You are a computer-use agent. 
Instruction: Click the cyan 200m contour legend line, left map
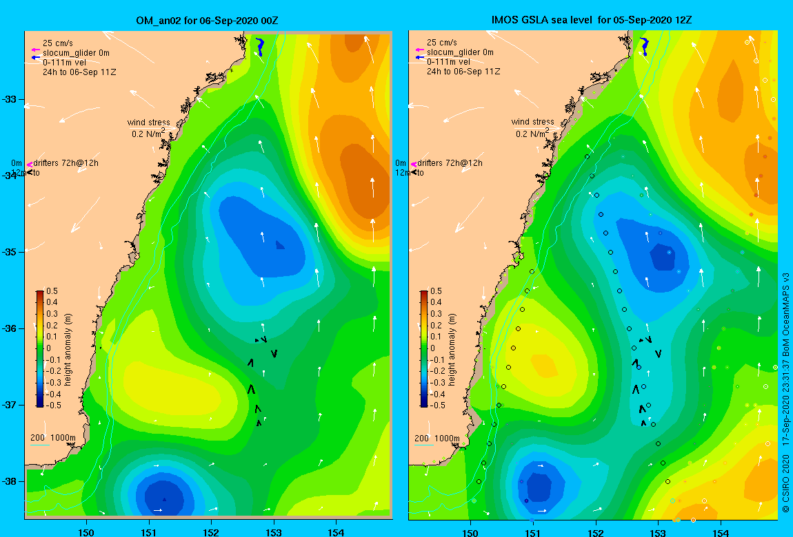[x=39, y=445]
